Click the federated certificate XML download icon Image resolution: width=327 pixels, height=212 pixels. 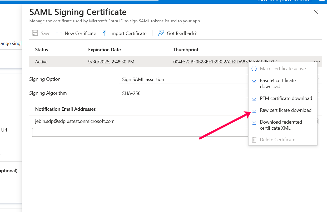coord(254,122)
